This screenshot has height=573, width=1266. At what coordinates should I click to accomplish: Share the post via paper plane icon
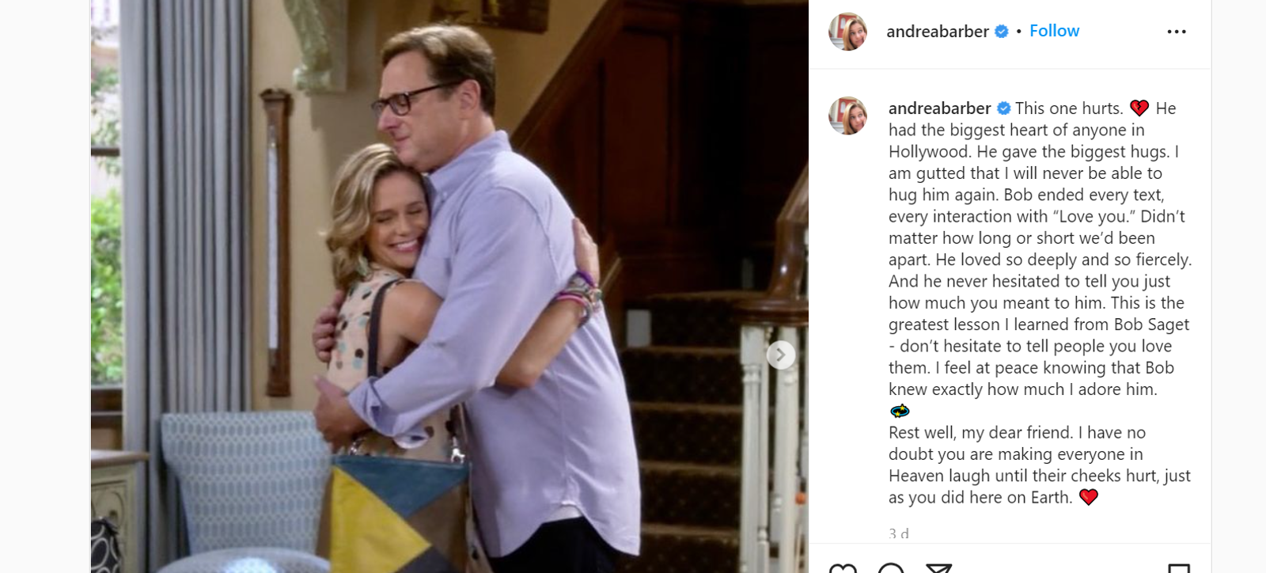(x=939, y=568)
